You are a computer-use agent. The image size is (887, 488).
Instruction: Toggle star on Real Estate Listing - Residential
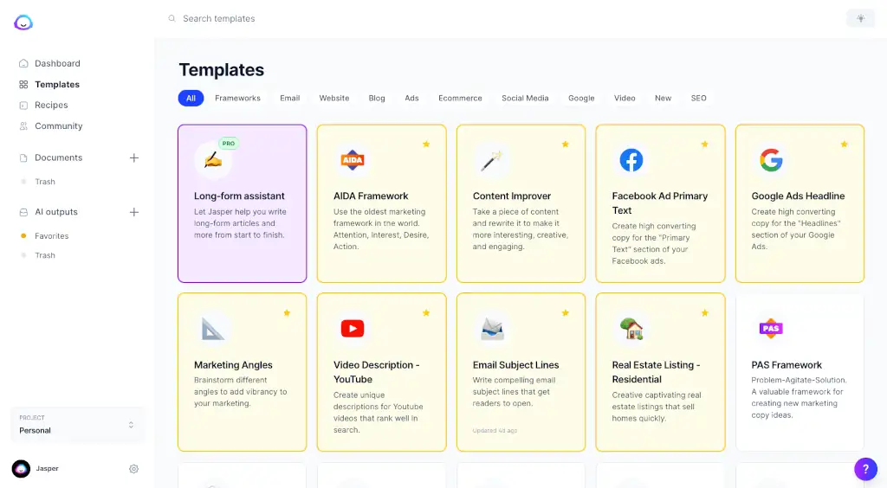tap(704, 313)
